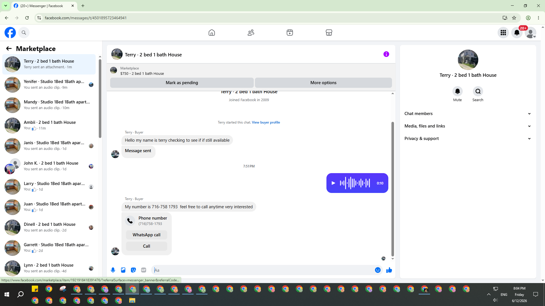Expand the Privacy & support section
This screenshot has height=306, width=545.
point(468,139)
